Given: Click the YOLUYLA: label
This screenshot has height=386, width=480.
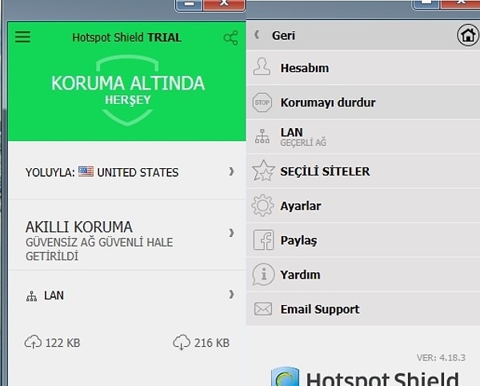Looking at the screenshot, I should click(50, 172).
